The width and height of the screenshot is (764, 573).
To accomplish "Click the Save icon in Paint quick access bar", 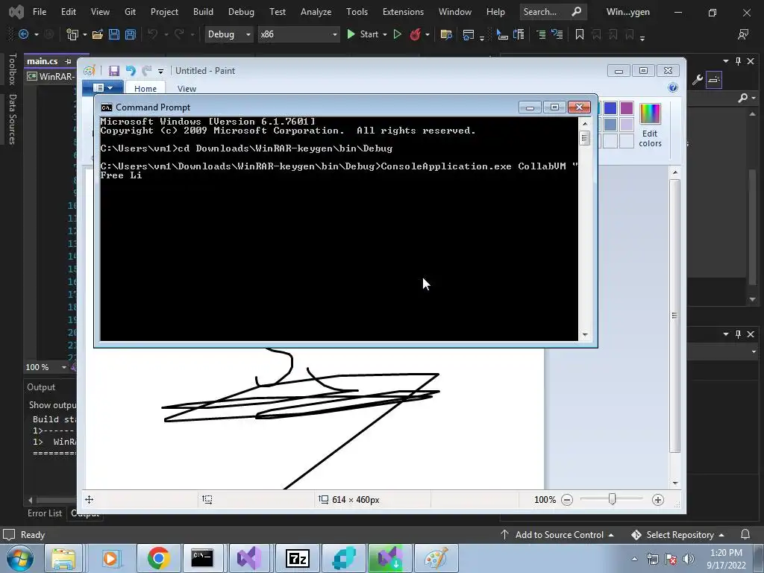I will (x=113, y=71).
